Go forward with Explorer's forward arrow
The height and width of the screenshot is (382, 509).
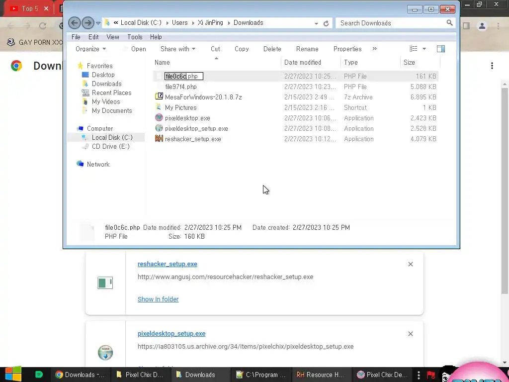coord(87,23)
